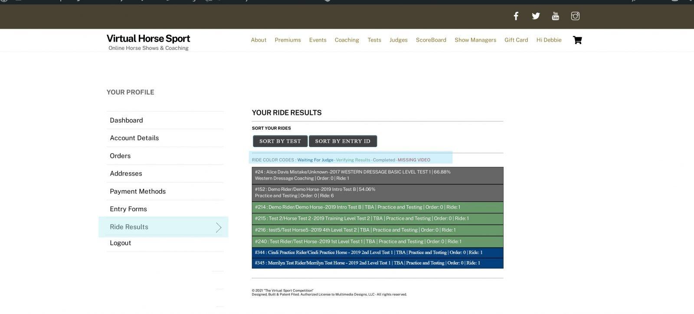
Task: Click the Sort By Entry ID button
Action: pyautogui.click(x=342, y=141)
